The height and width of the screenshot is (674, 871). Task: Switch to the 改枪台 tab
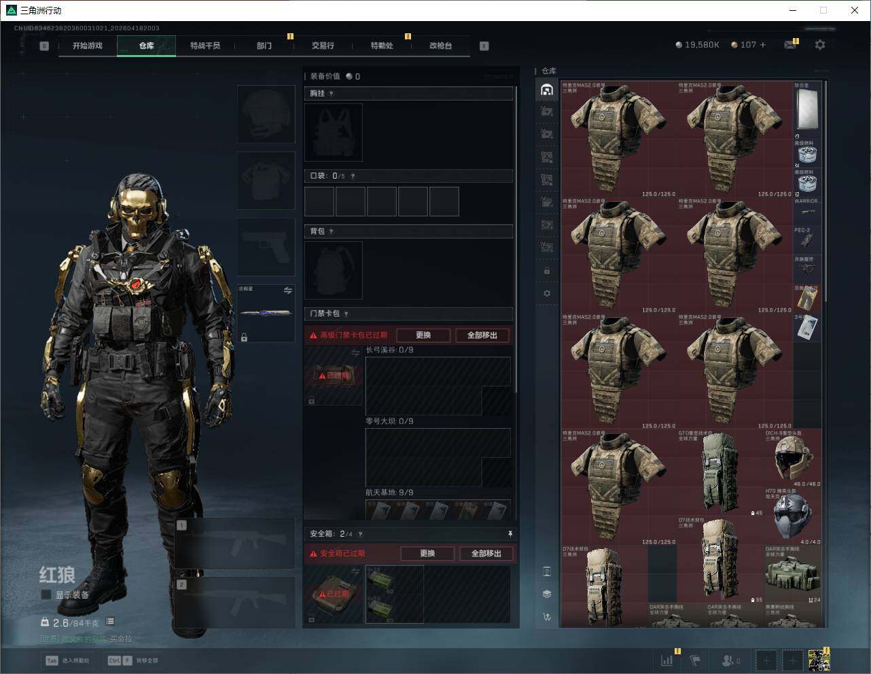click(440, 46)
